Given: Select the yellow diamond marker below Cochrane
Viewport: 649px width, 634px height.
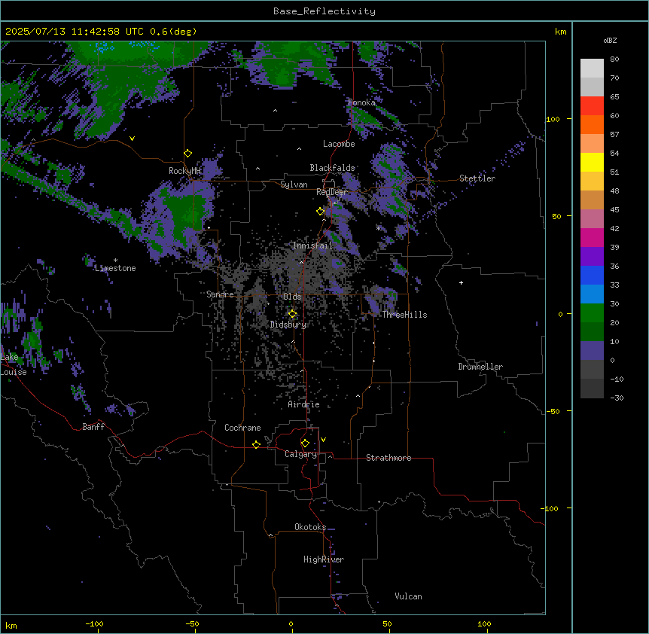Looking at the screenshot, I should 256,444.
